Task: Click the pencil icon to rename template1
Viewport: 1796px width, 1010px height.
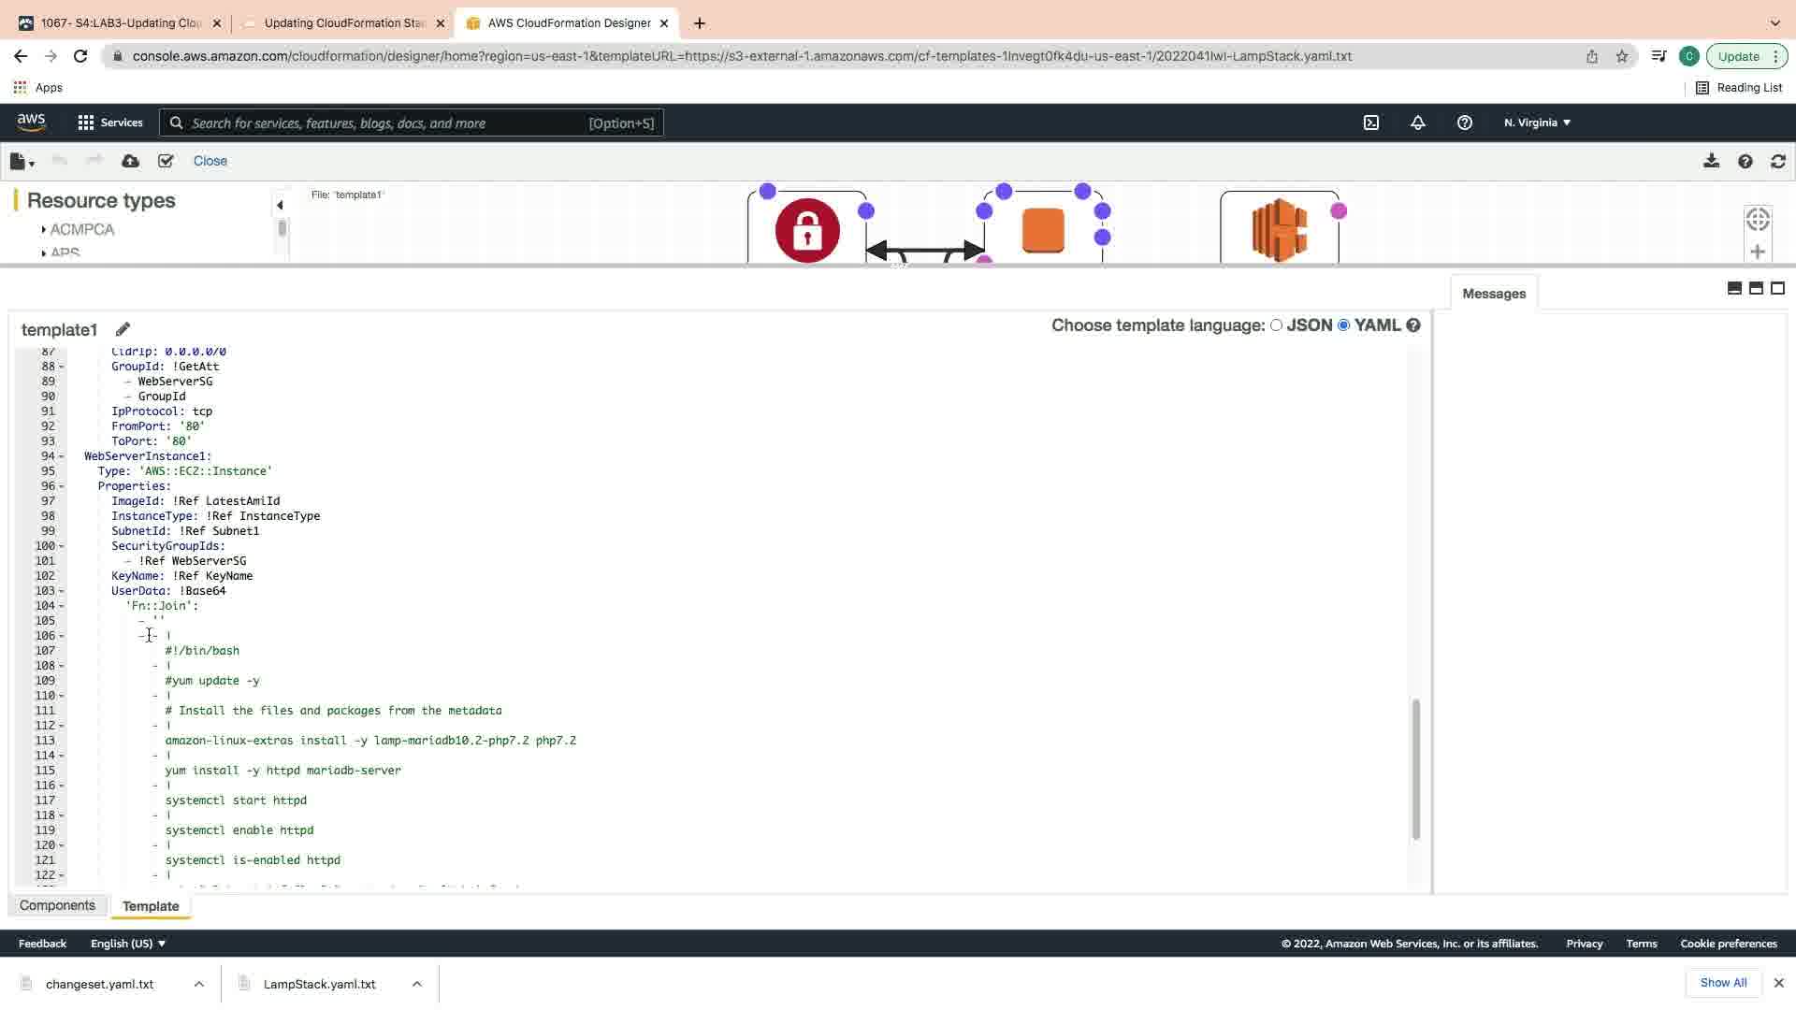Action: point(123,329)
